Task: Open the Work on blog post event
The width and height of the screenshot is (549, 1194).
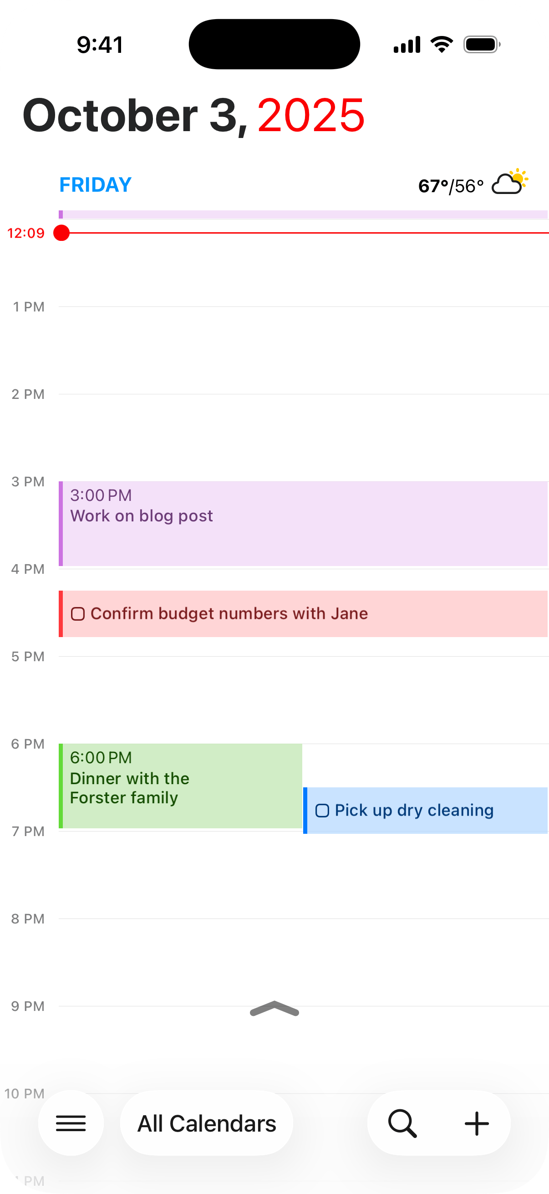Action: tap(304, 524)
